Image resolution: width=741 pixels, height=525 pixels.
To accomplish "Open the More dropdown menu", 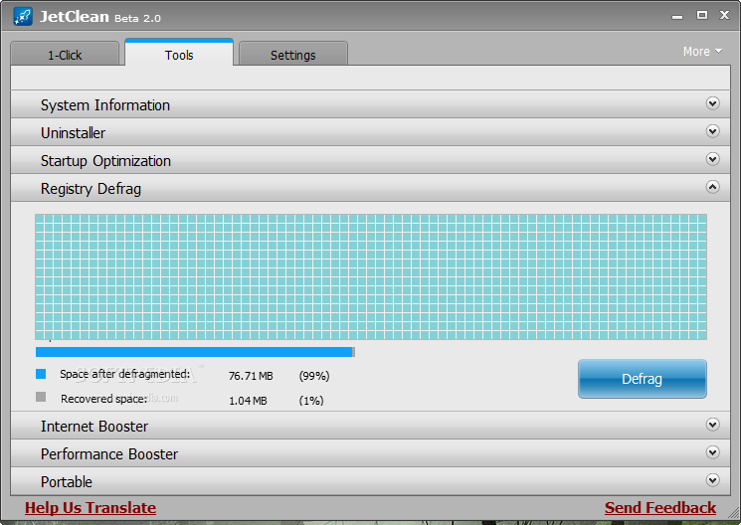I will click(702, 51).
